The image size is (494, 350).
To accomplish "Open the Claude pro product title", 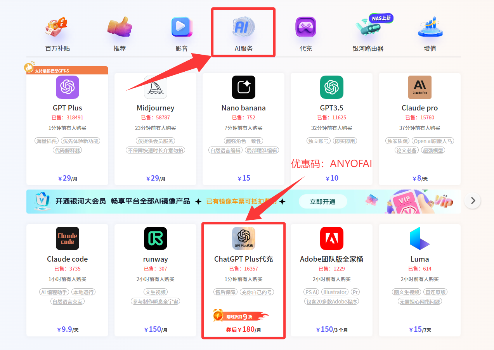I will (420, 108).
